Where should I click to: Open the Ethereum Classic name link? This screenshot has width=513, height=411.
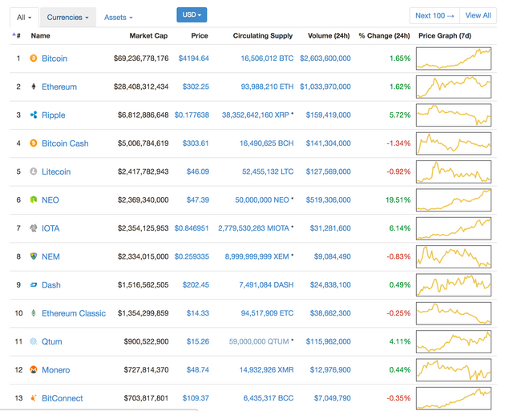point(74,313)
